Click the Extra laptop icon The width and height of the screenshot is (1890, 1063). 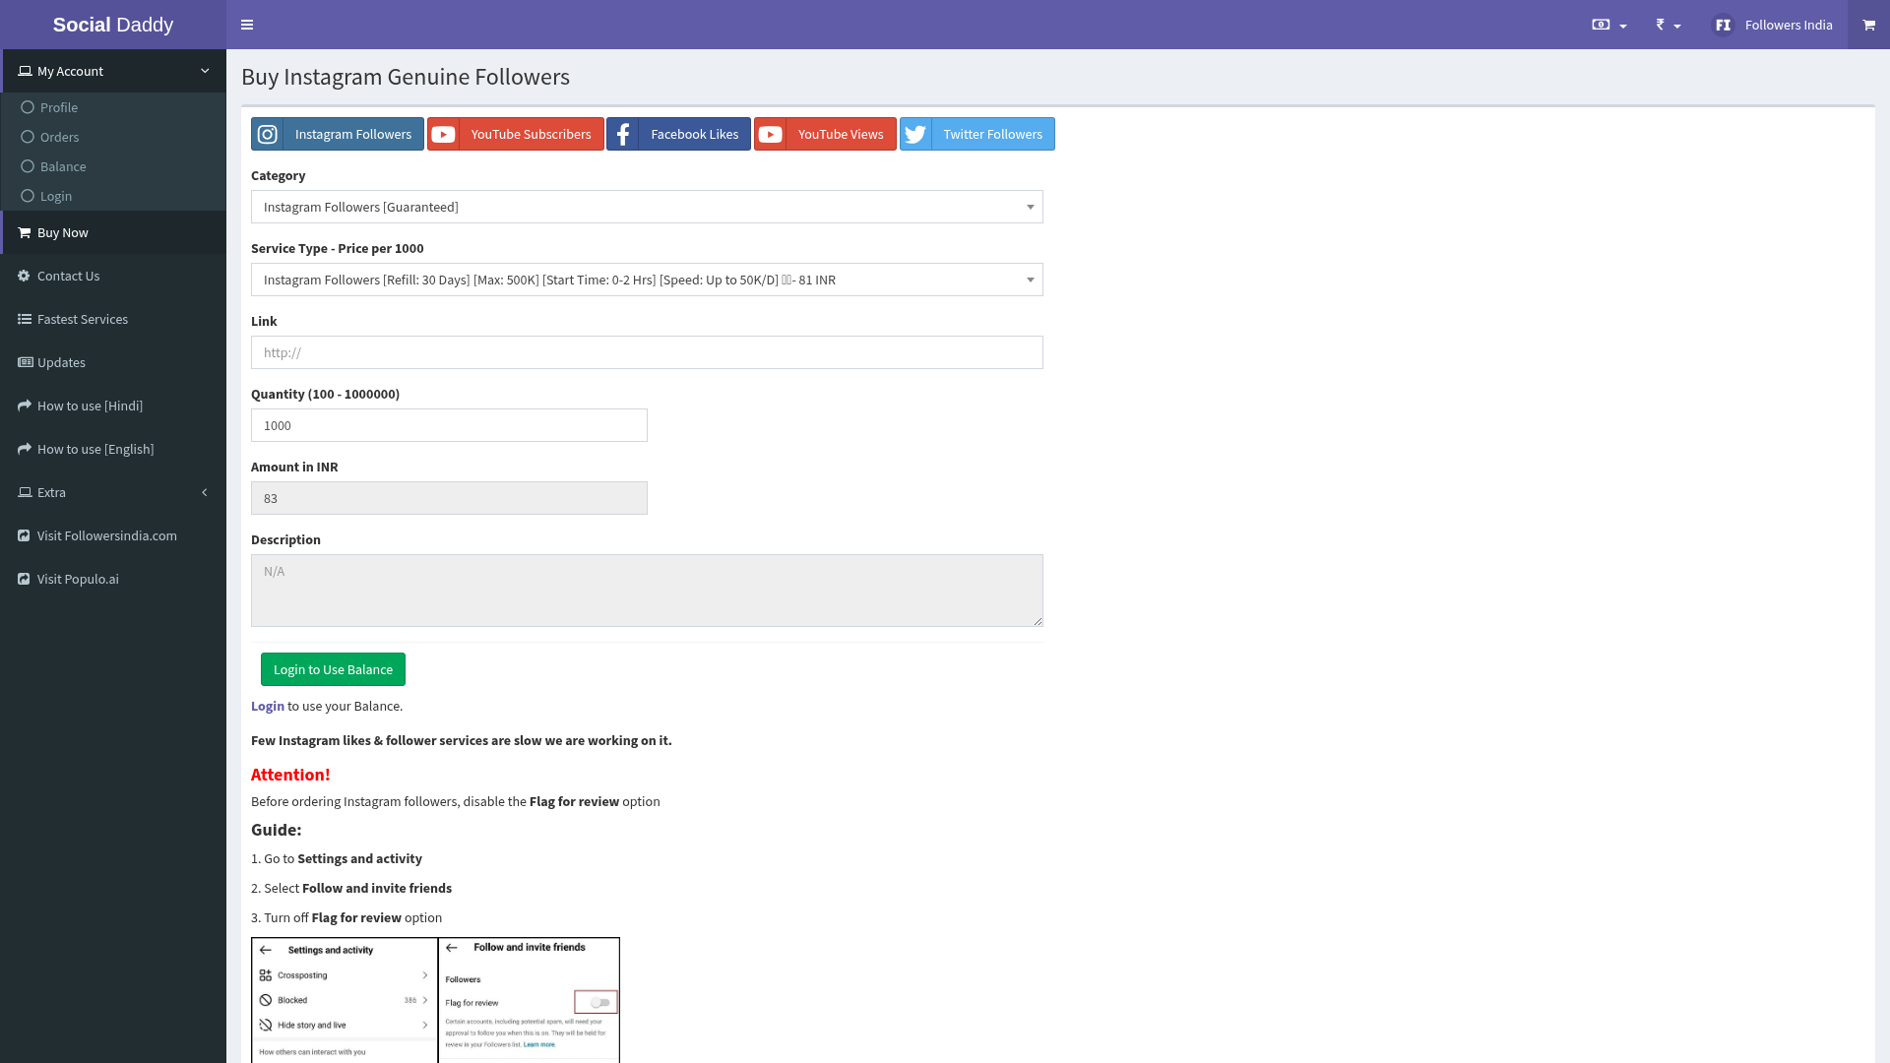[25, 492]
